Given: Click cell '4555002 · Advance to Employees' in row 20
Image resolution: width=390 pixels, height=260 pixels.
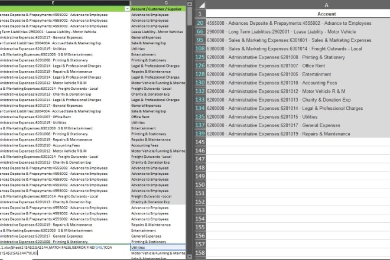Looking at the screenshot, I should pyautogui.click(x=298, y=23).
